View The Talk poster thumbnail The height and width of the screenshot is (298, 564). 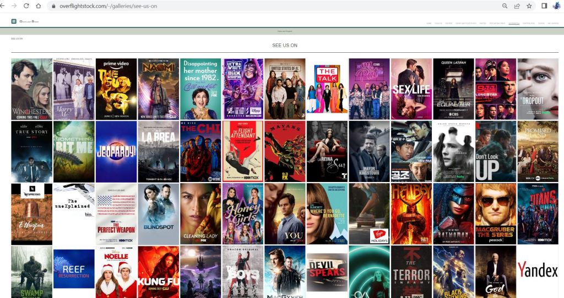[327, 89]
